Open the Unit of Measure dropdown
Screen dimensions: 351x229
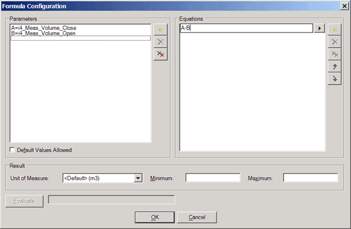coord(138,178)
